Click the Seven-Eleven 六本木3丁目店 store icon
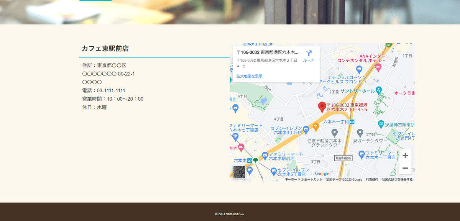Image resolution: width=460 pixels, height=221 pixels. pyautogui.click(x=306, y=130)
